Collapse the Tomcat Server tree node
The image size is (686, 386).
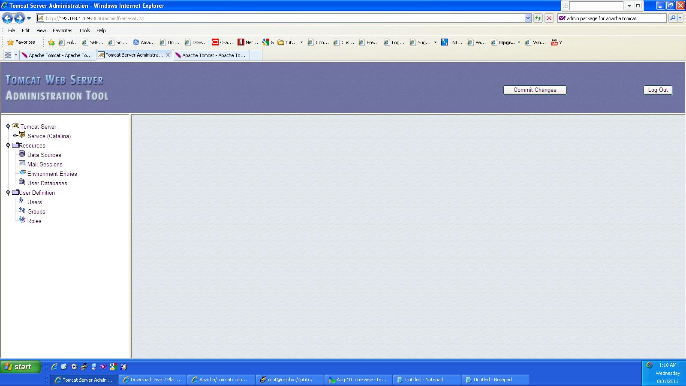(8, 127)
